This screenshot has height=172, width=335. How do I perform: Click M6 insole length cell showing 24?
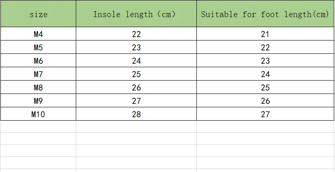[x=136, y=61]
